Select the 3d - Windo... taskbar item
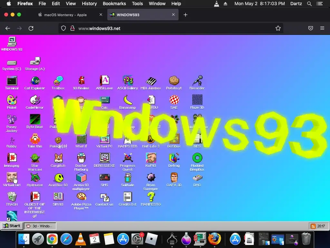Screen dimensions: 330x248 (x=40, y=226)
